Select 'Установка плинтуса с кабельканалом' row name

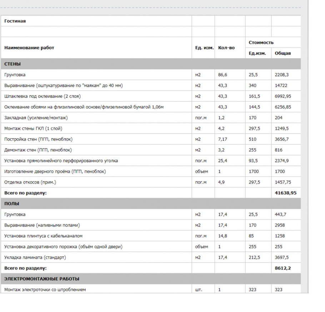point(43,236)
